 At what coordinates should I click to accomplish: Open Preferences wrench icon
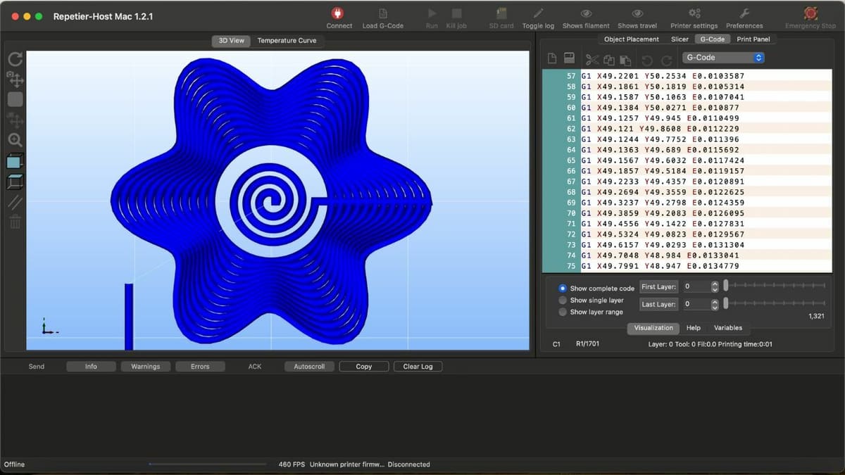tap(744, 13)
